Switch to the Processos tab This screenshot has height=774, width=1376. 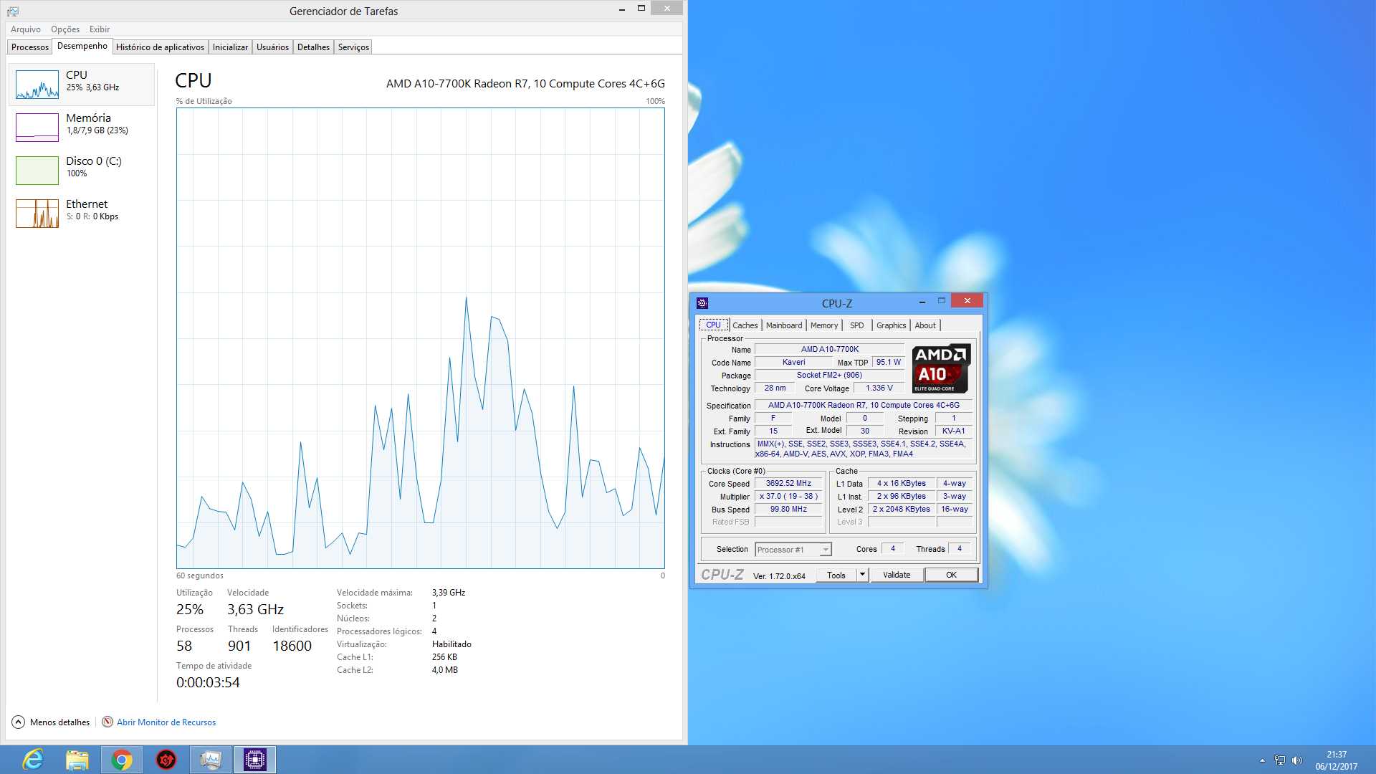click(30, 47)
